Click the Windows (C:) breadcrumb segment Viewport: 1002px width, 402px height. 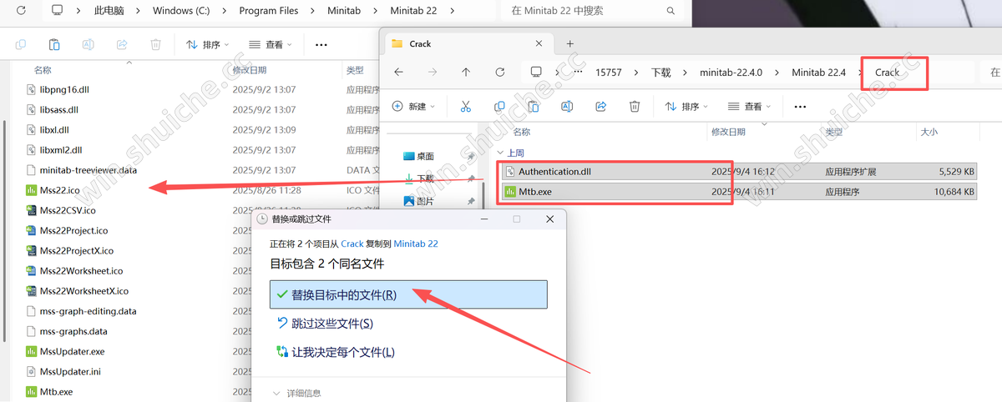(x=183, y=11)
